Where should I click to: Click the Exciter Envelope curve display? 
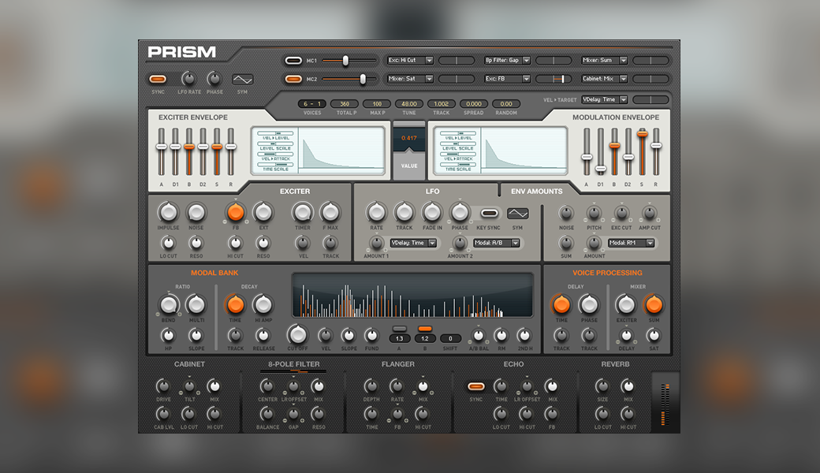point(341,149)
